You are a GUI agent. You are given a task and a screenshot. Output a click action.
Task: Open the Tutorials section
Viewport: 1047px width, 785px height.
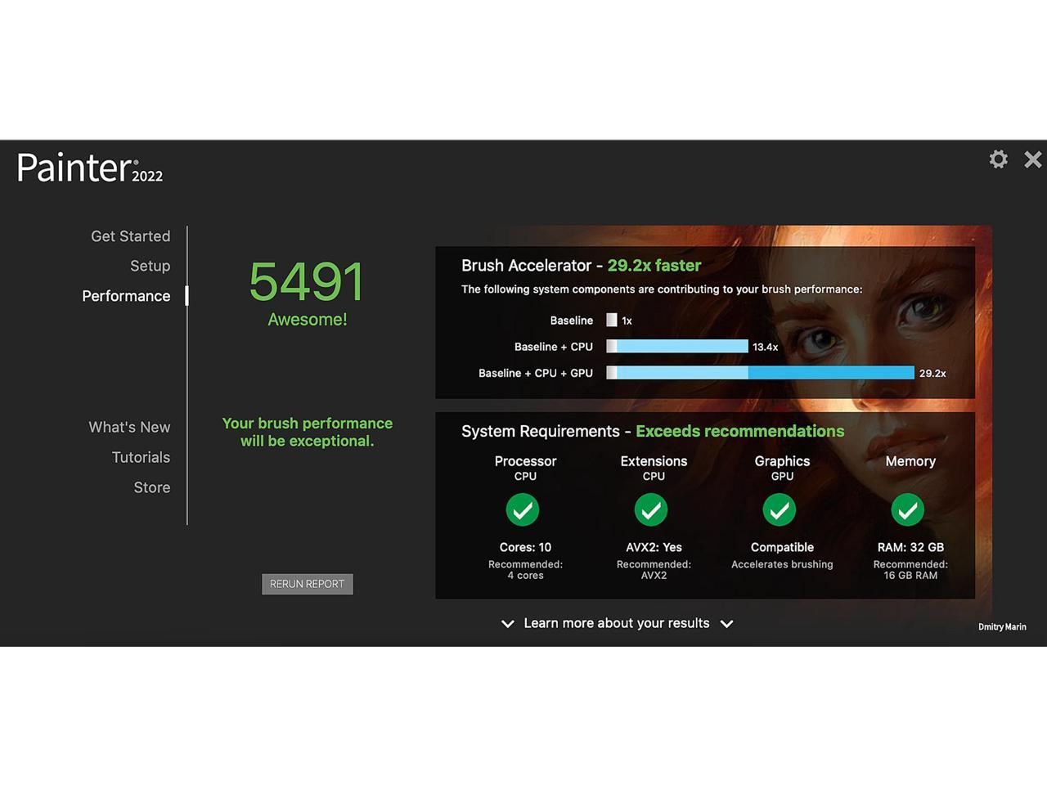141,458
